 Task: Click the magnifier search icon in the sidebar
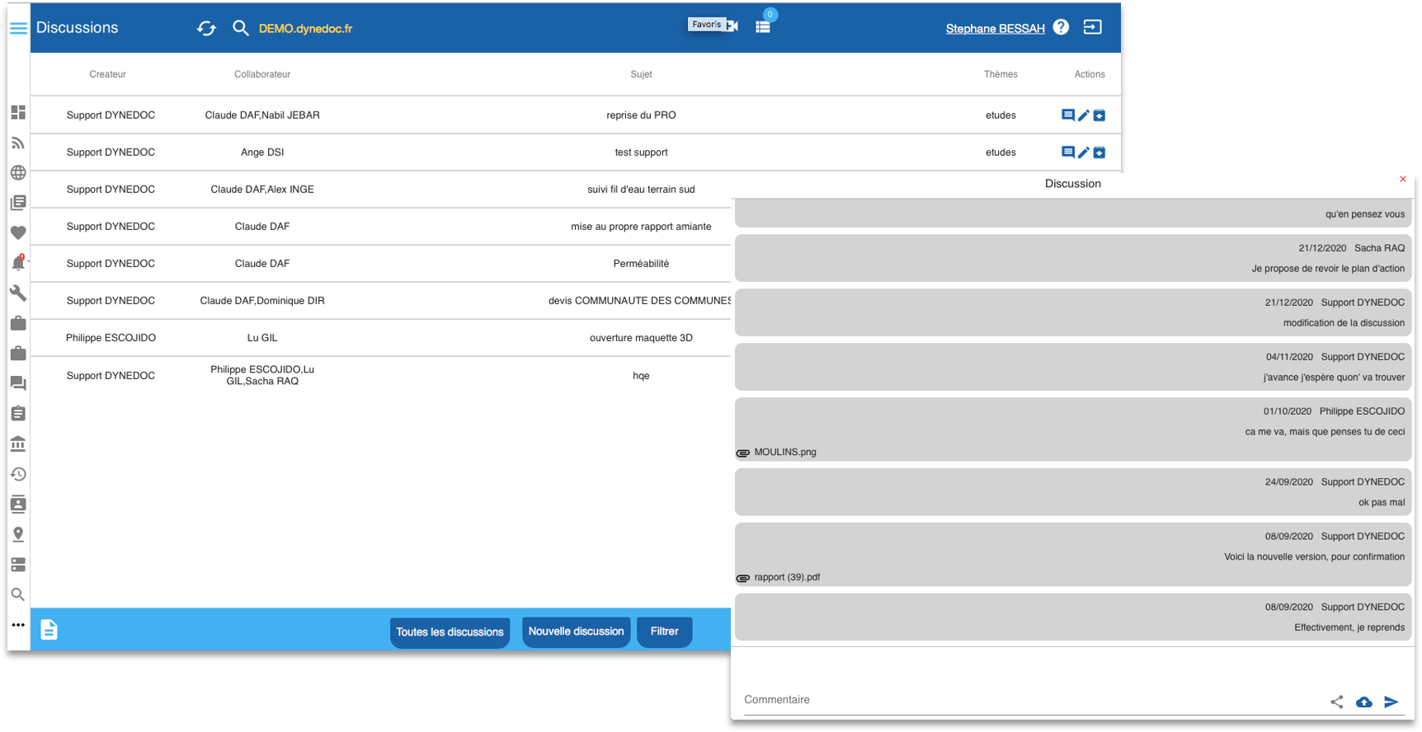click(18, 594)
